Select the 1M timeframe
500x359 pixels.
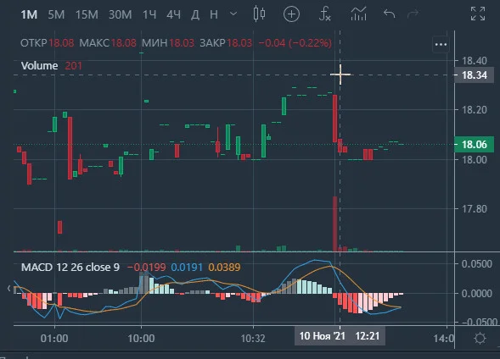29,14
